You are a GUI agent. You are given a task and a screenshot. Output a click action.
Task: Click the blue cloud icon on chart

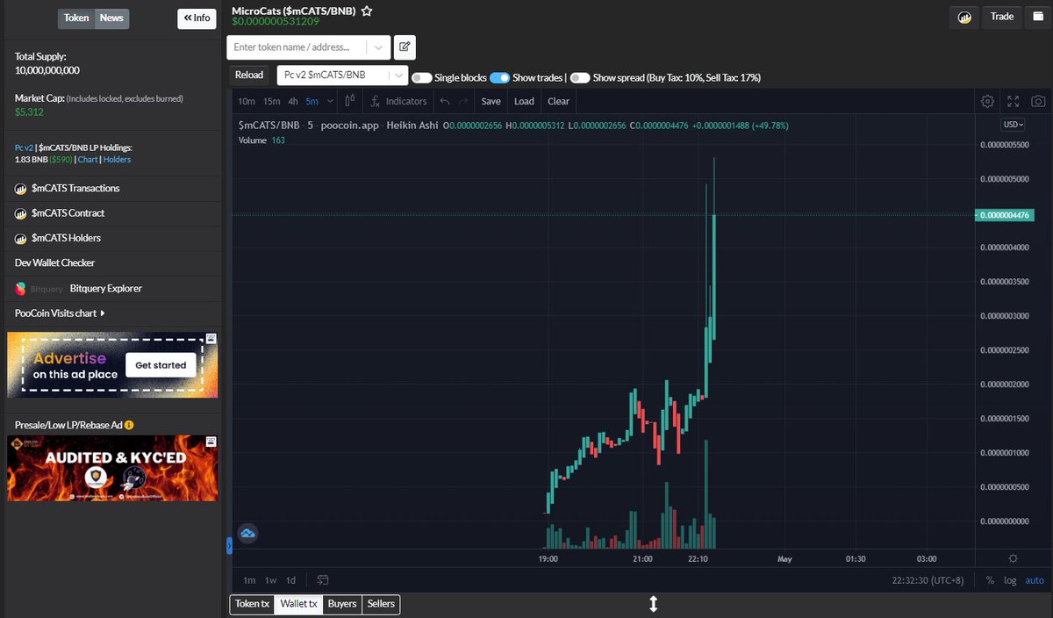pos(247,533)
